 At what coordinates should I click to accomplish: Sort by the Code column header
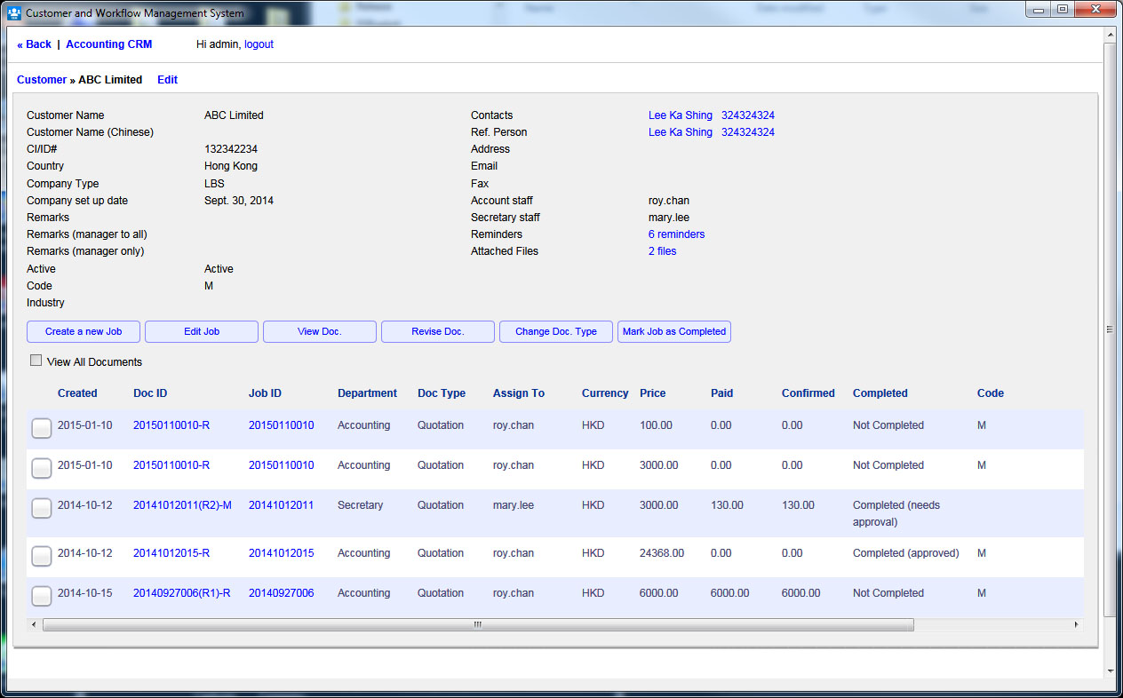coord(991,393)
